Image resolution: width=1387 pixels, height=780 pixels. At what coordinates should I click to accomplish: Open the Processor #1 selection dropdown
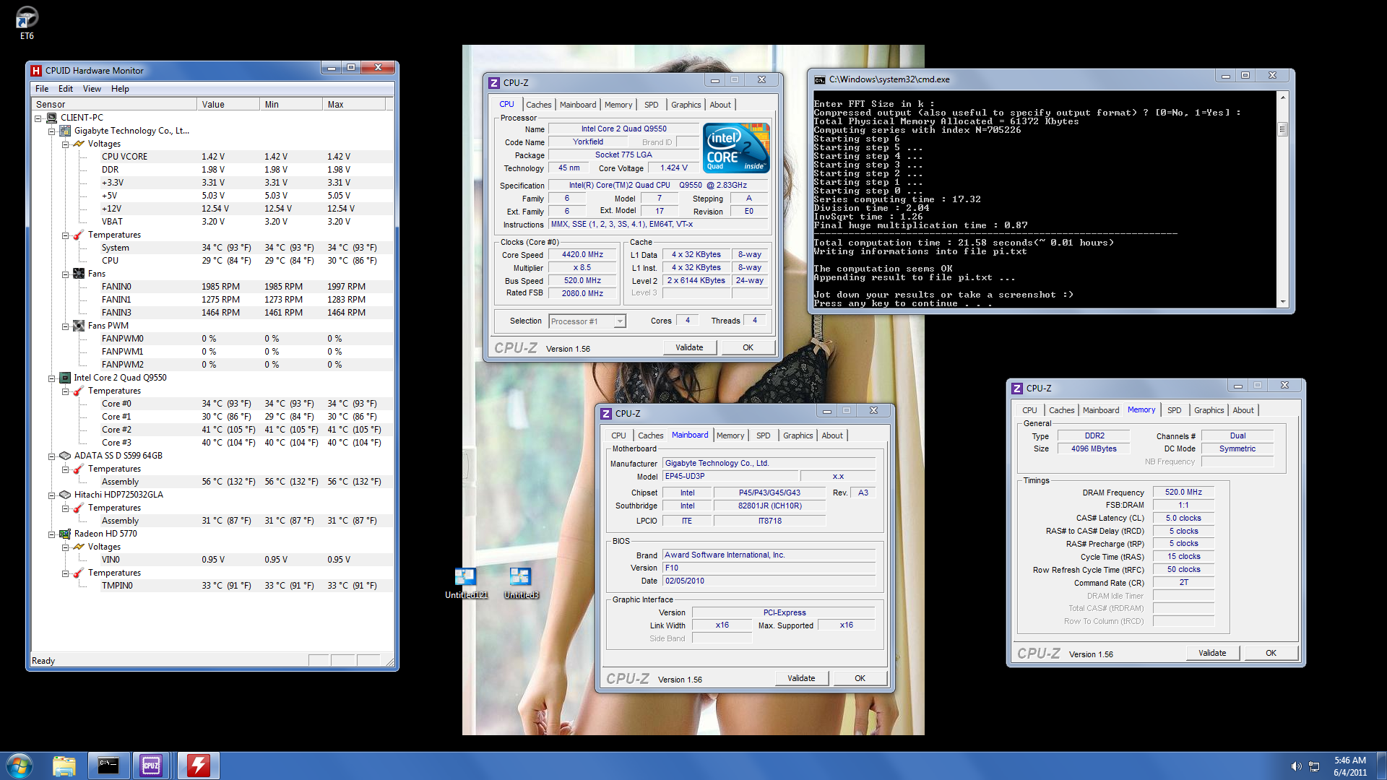click(620, 321)
